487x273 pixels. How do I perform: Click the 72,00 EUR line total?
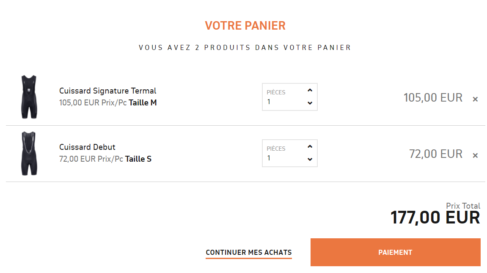tap(436, 154)
